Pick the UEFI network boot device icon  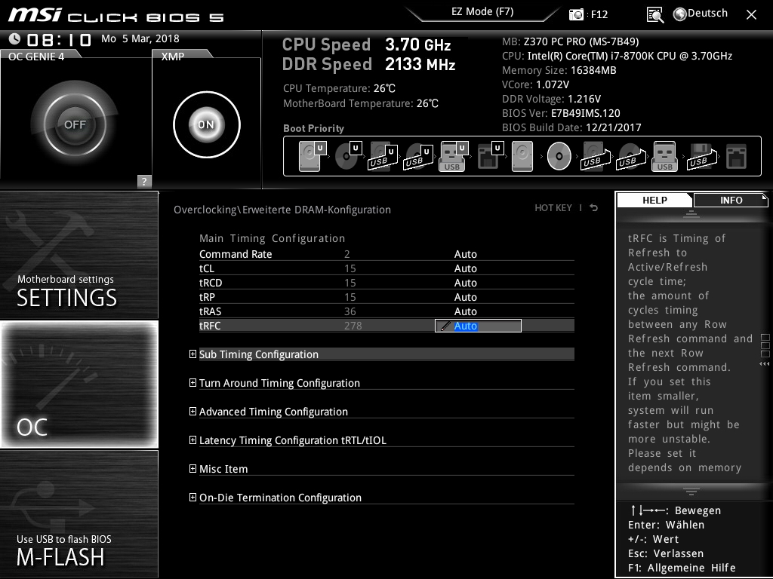click(490, 156)
